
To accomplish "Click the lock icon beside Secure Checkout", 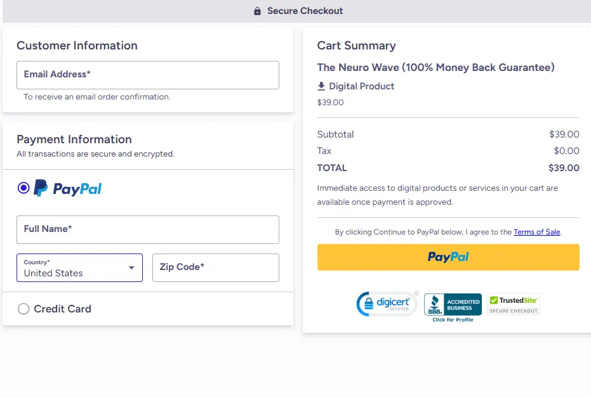I will [x=257, y=11].
